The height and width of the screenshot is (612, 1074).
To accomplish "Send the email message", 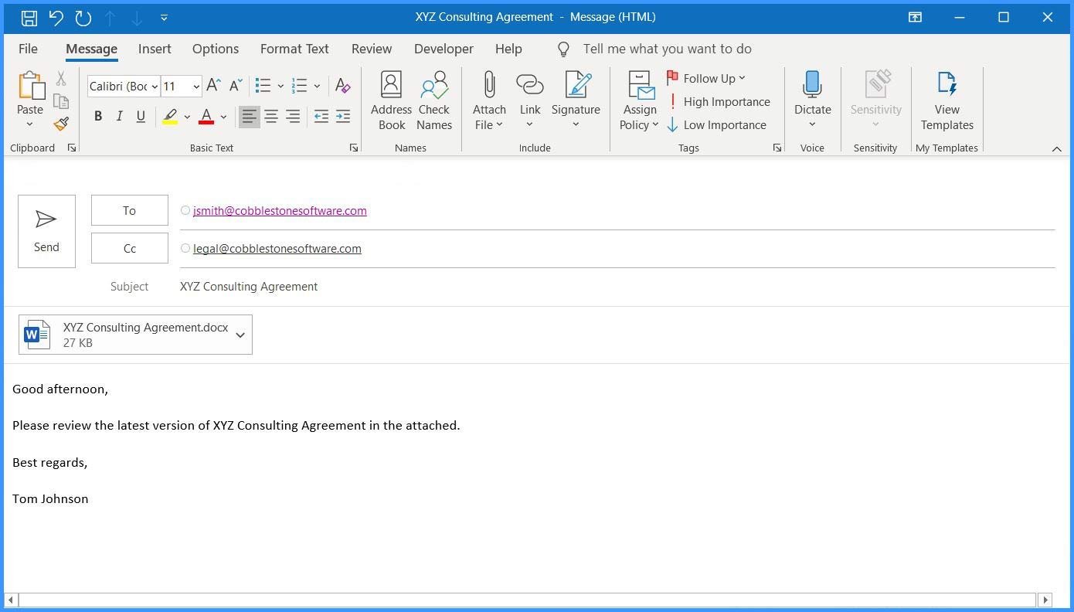I will [x=46, y=230].
